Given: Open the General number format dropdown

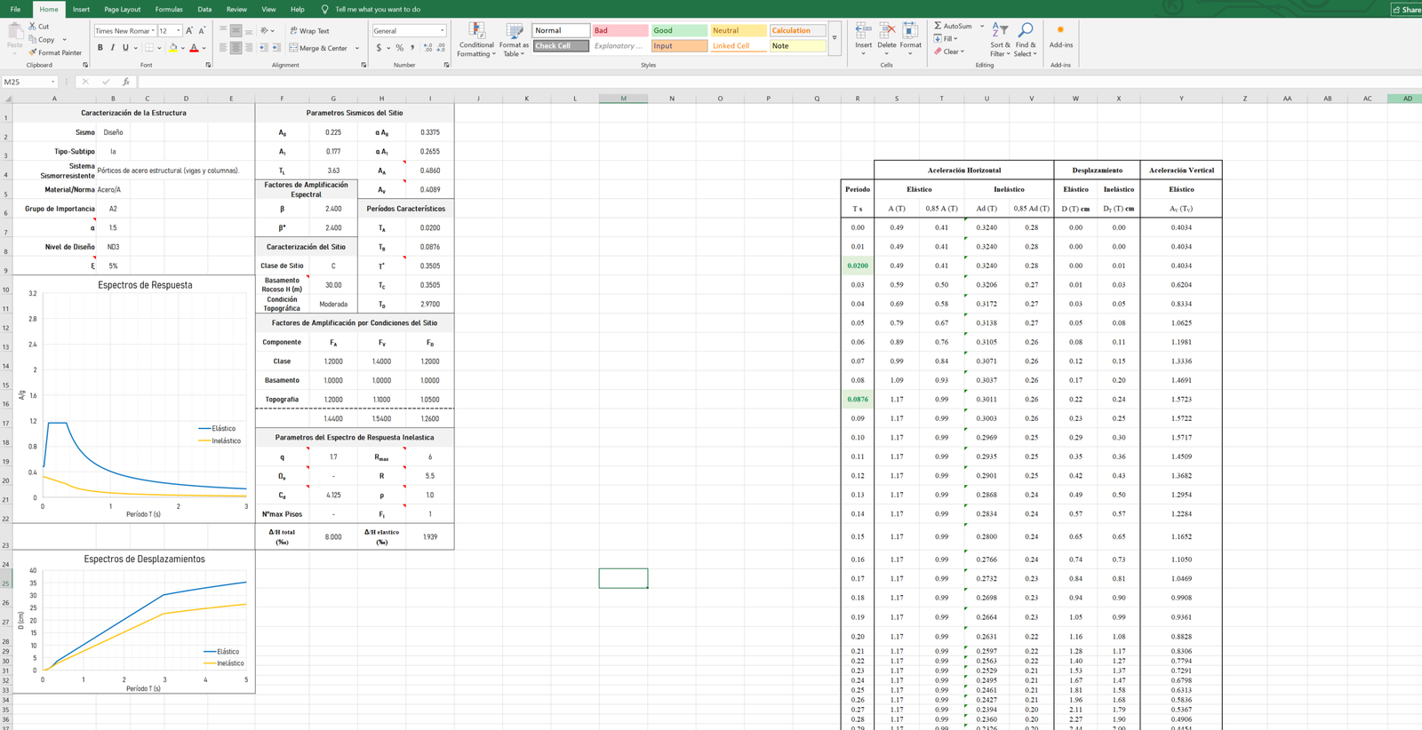Looking at the screenshot, I should point(442,30).
